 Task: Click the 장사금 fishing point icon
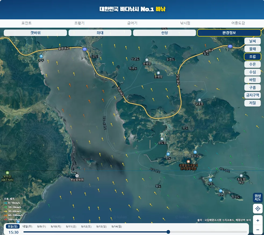click(x=195, y=152)
